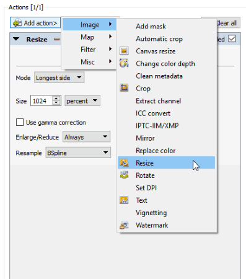Screen dimensions: 246x279
Task: Click the Size 1024 input field
Action: click(42, 100)
